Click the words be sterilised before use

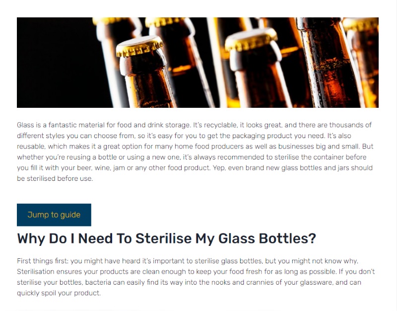coord(55,178)
